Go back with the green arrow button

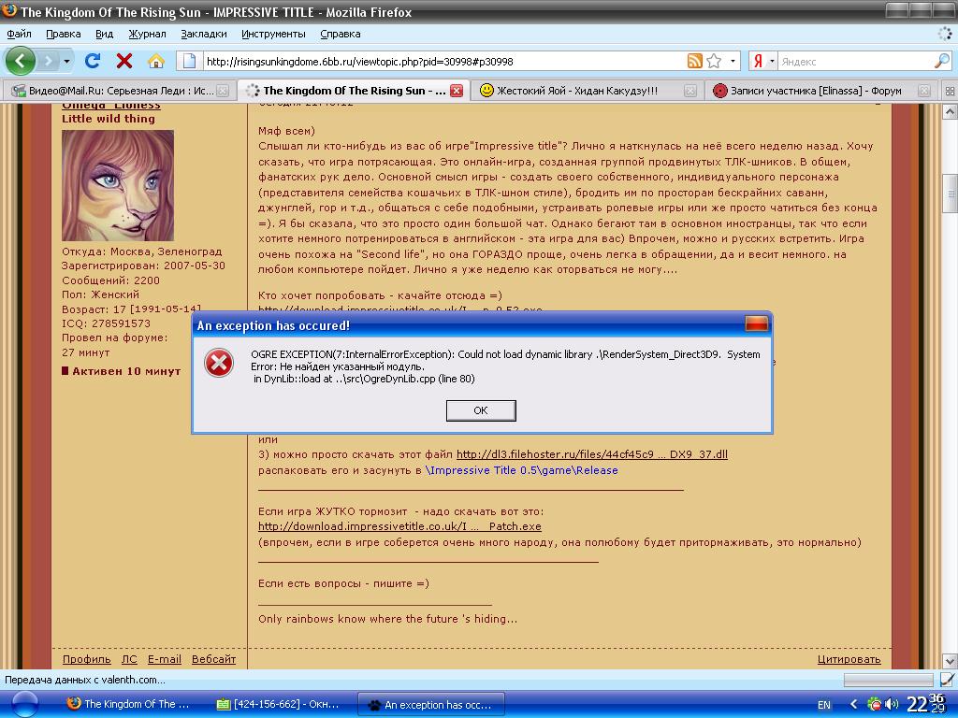(21, 61)
